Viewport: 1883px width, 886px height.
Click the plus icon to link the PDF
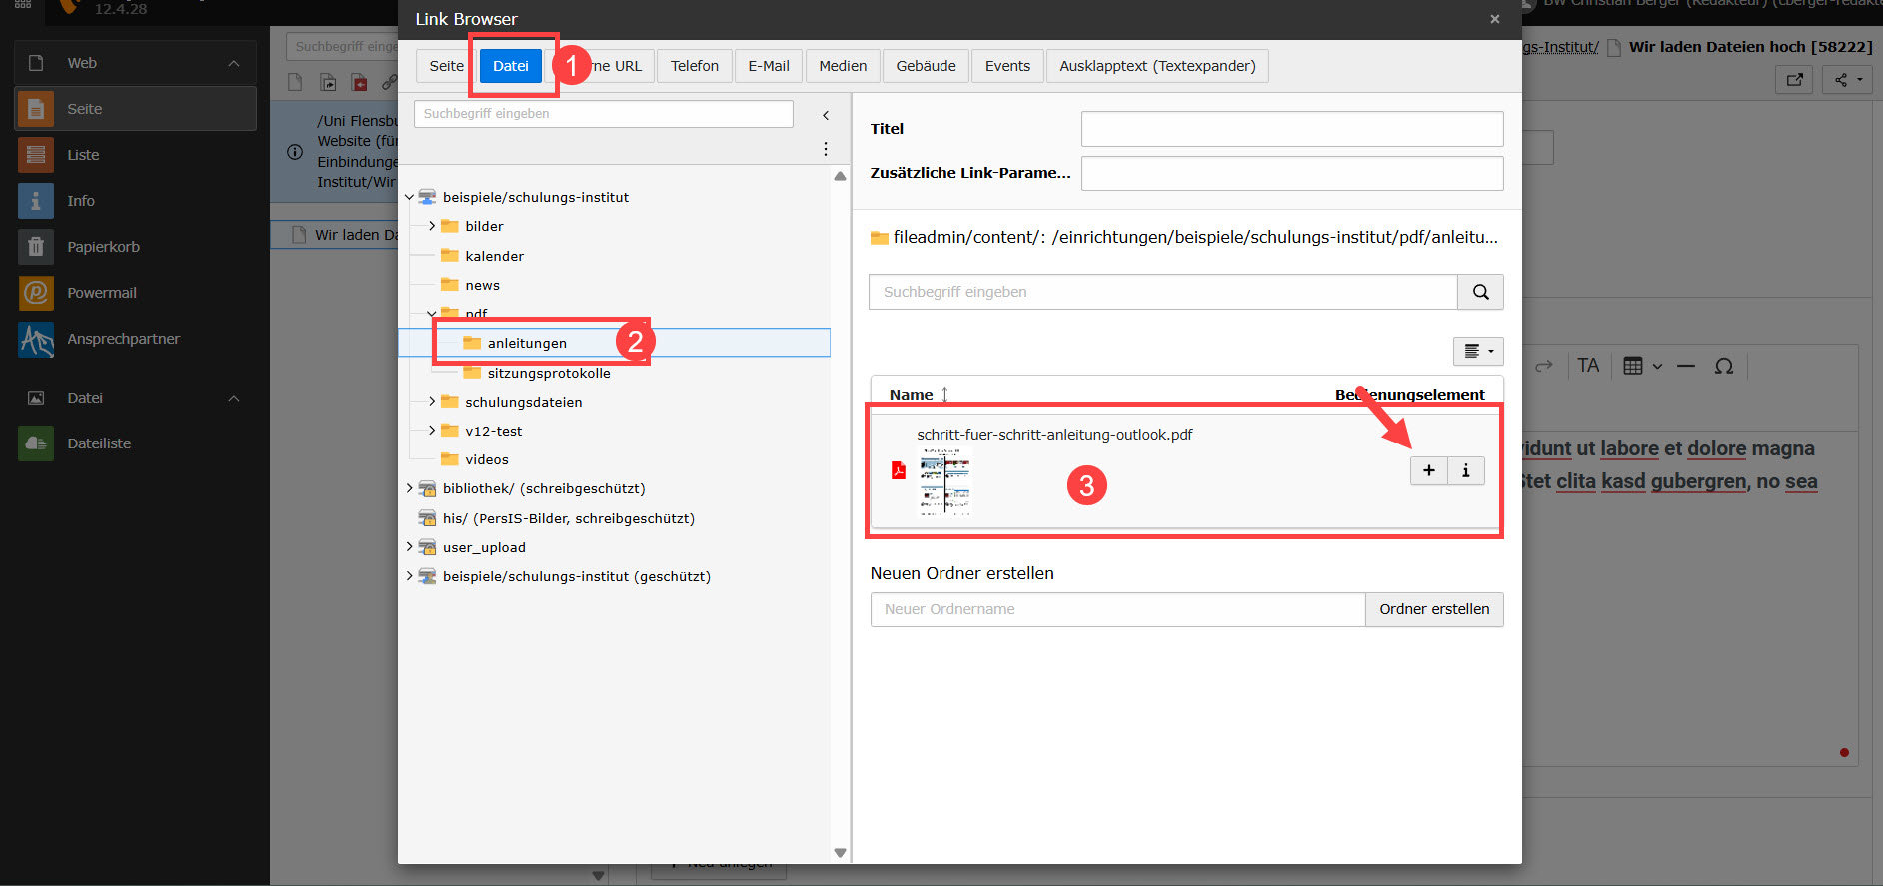(x=1428, y=470)
